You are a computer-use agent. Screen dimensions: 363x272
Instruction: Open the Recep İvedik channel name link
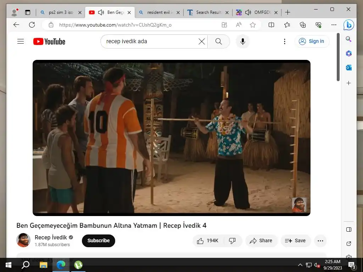[x=51, y=237]
